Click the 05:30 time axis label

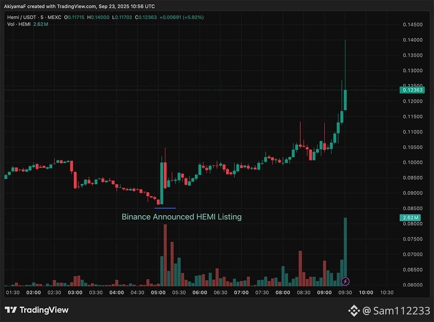click(x=179, y=292)
